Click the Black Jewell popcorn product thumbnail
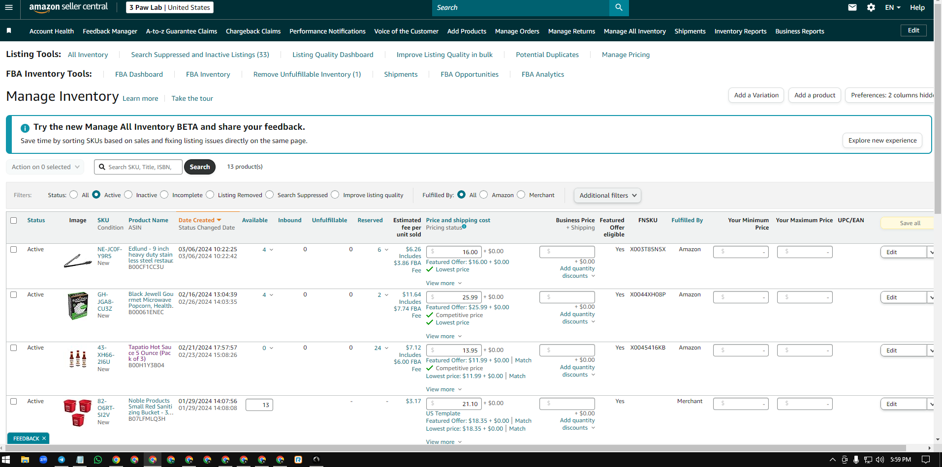 tap(78, 306)
